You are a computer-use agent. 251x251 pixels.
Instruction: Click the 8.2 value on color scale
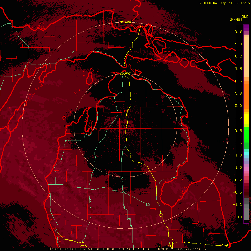238,56
